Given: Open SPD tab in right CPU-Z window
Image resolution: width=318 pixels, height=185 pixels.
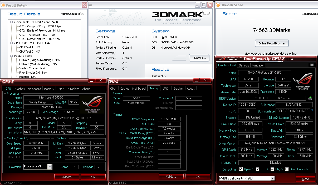Looking at the screenshot, I should [x=166, y=89].
